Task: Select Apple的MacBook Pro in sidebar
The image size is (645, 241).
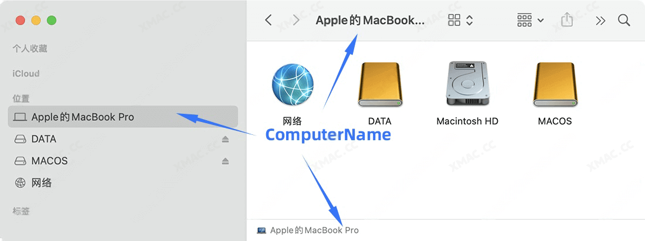Action: [123, 117]
